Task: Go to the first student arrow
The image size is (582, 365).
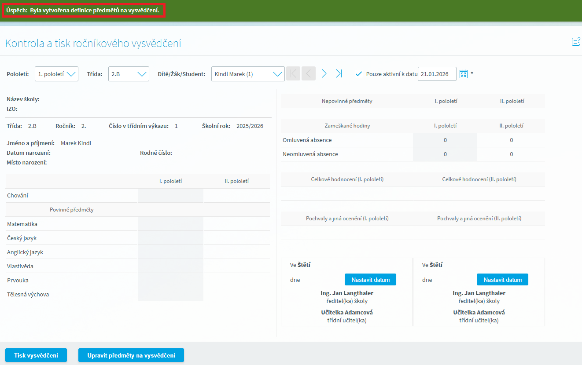Action: (293, 74)
